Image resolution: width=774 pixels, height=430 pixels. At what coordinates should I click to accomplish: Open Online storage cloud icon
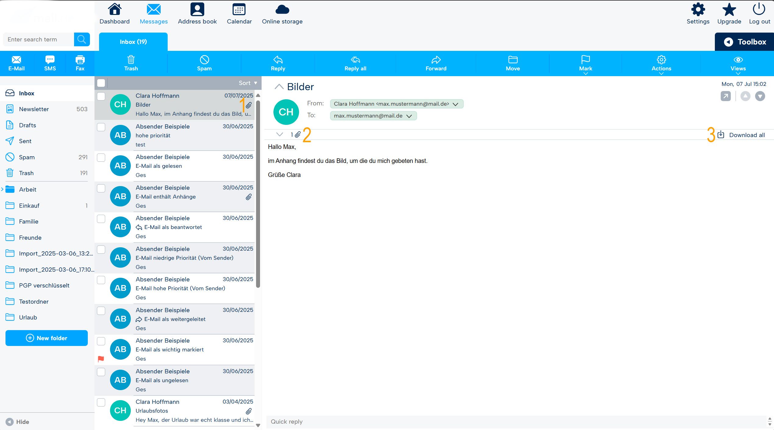pyautogui.click(x=282, y=9)
